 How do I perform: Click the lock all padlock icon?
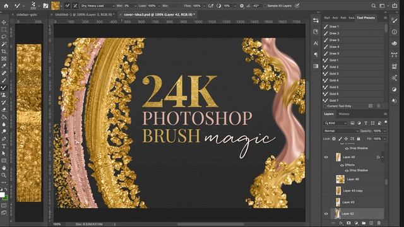[x=359, y=139]
